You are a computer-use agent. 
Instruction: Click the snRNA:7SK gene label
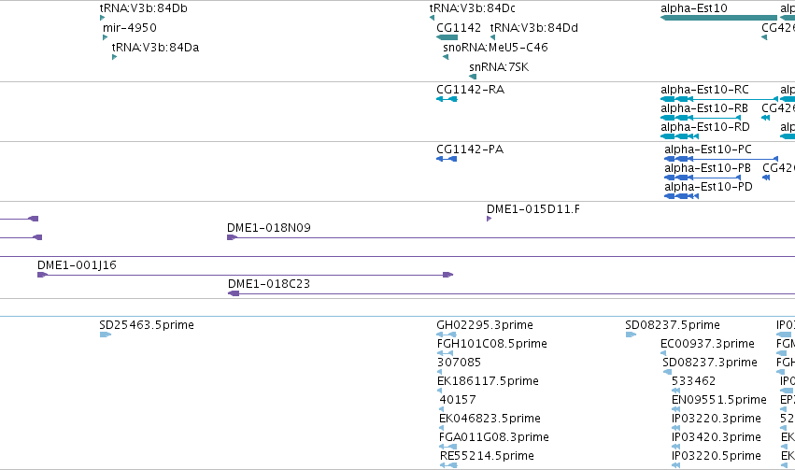(x=499, y=67)
